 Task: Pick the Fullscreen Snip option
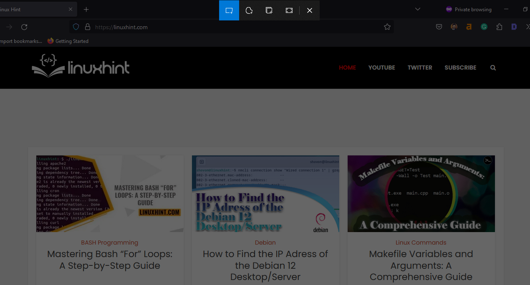point(289,10)
